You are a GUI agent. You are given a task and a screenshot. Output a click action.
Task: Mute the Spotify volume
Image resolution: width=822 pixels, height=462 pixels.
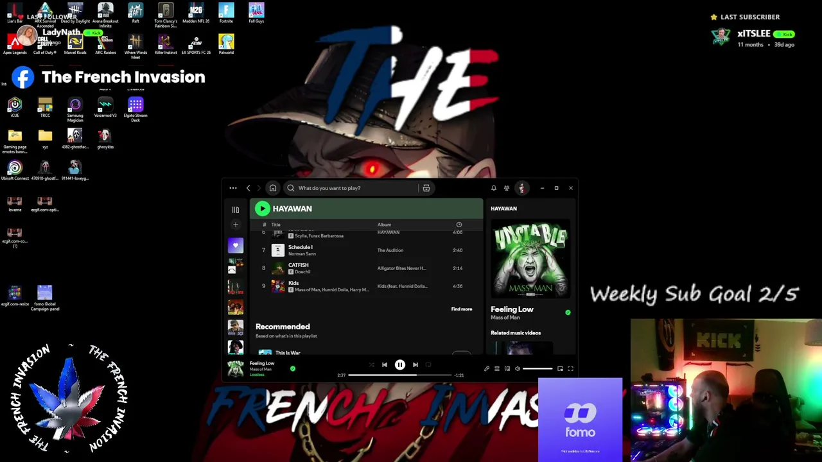(x=518, y=369)
